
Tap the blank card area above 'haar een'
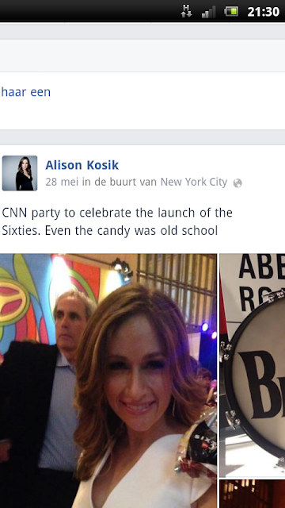click(142, 56)
